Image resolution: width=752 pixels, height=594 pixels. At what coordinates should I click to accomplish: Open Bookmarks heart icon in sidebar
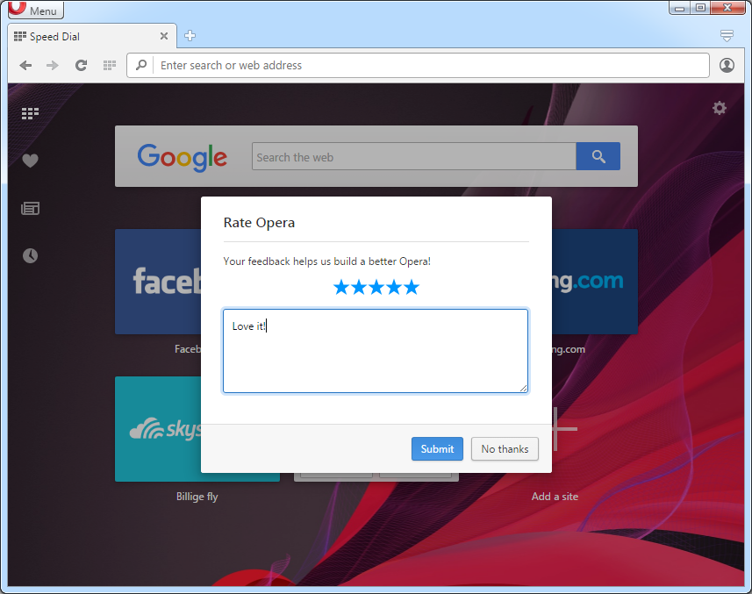point(31,161)
